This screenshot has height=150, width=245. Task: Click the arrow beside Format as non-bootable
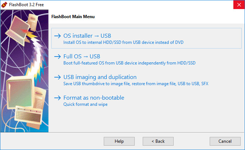coord(58,98)
